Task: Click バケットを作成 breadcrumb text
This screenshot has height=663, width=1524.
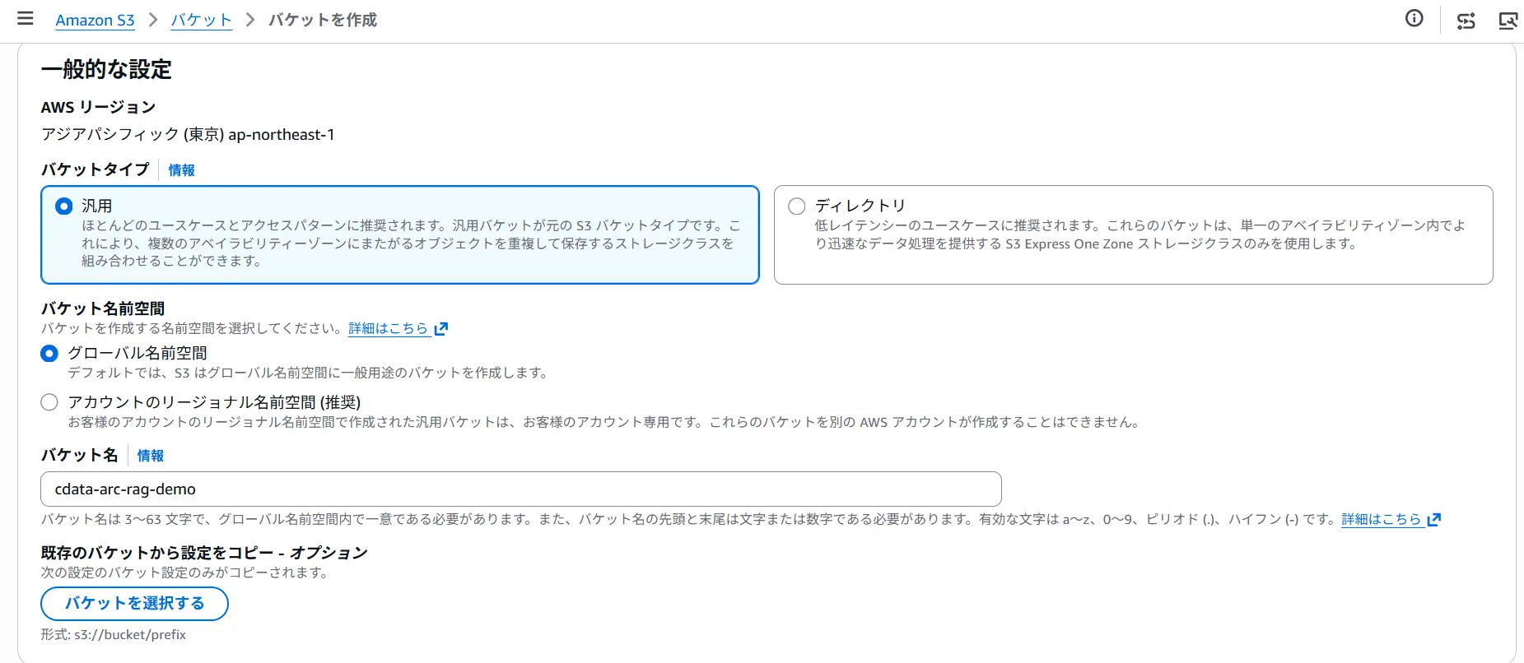Action: pyautogui.click(x=323, y=20)
